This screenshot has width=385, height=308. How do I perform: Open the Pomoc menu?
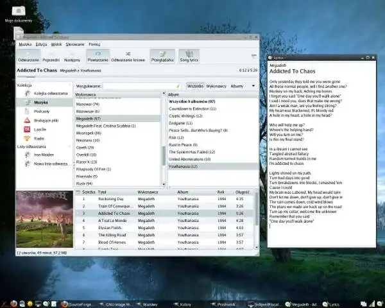[94, 44]
